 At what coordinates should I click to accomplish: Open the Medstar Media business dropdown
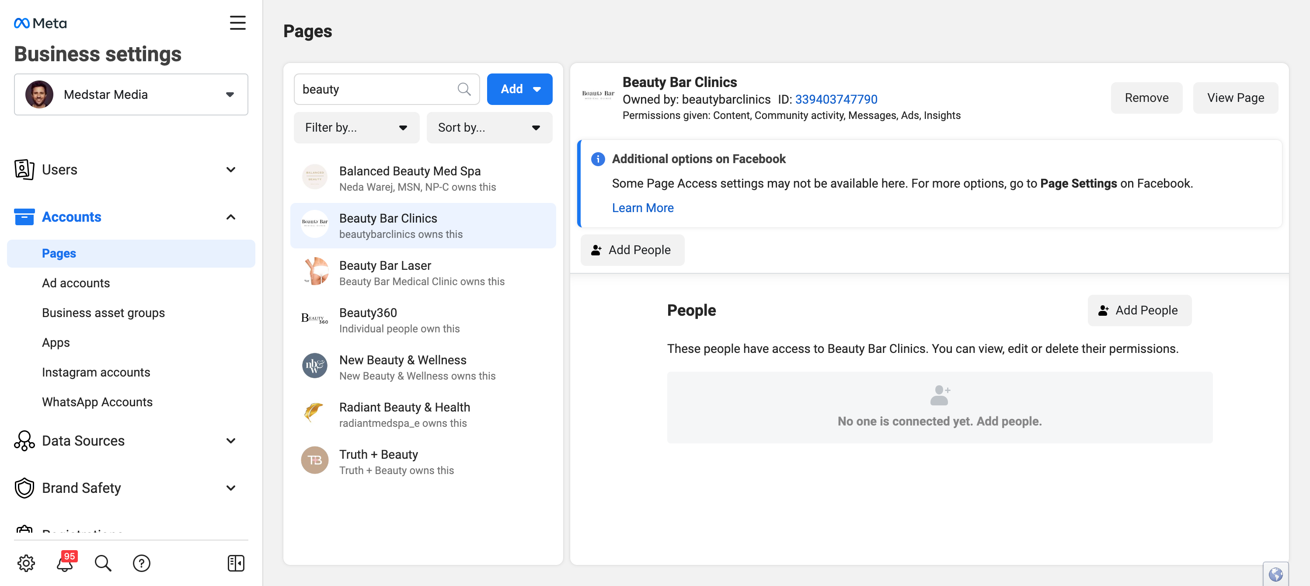(131, 94)
